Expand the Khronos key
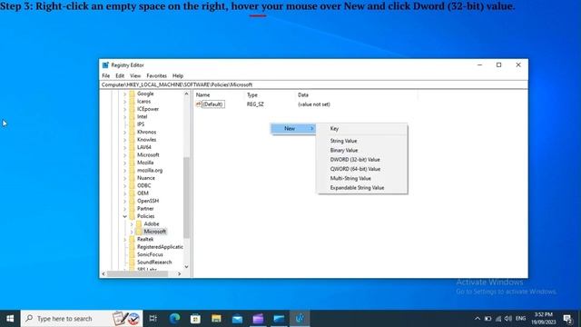The image size is (581, 327). (x=125, y=132)
